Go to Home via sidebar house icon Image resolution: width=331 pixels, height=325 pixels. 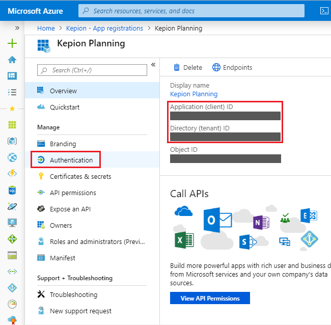click(x=12, y=60)
